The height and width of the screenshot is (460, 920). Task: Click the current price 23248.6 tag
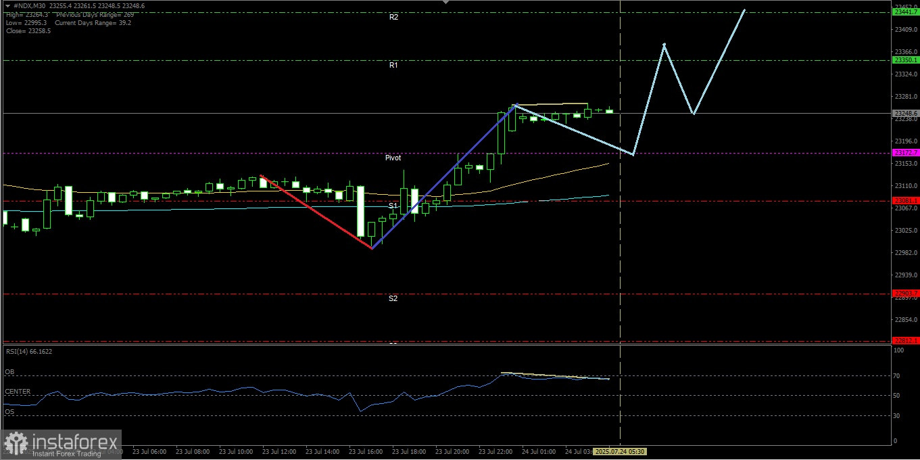click(x=906, y=113)
